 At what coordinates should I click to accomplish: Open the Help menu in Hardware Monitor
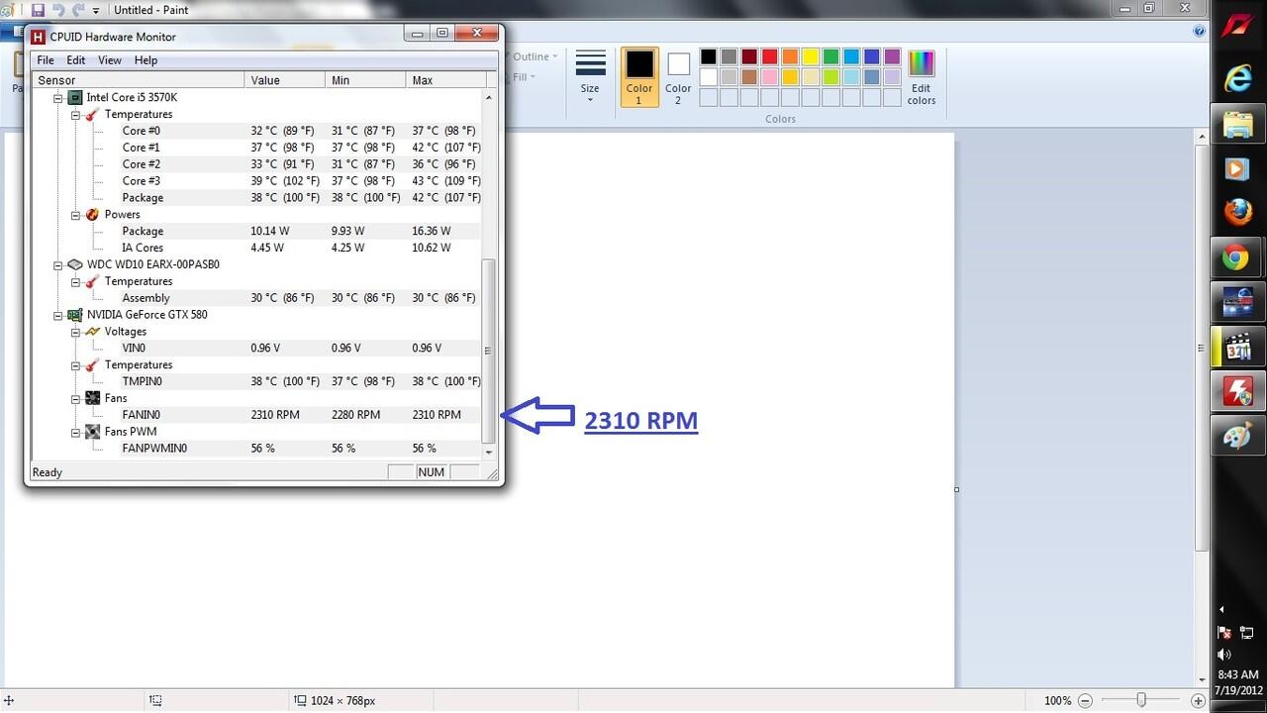coord(146,60)
